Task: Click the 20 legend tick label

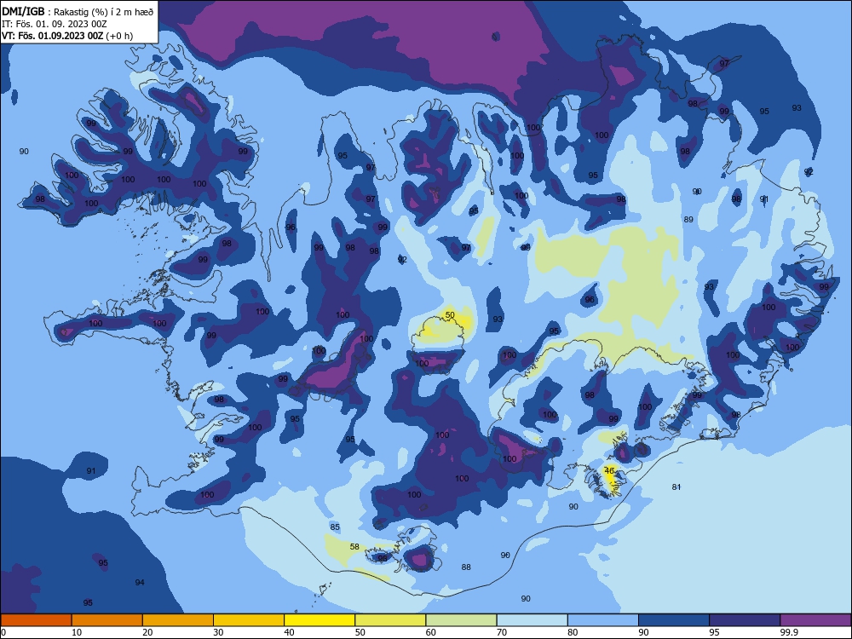Action: [147, 632]
